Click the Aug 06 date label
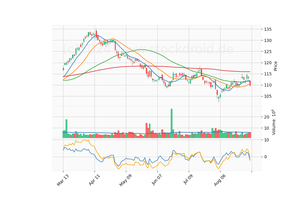 click(x=220, y=180)
